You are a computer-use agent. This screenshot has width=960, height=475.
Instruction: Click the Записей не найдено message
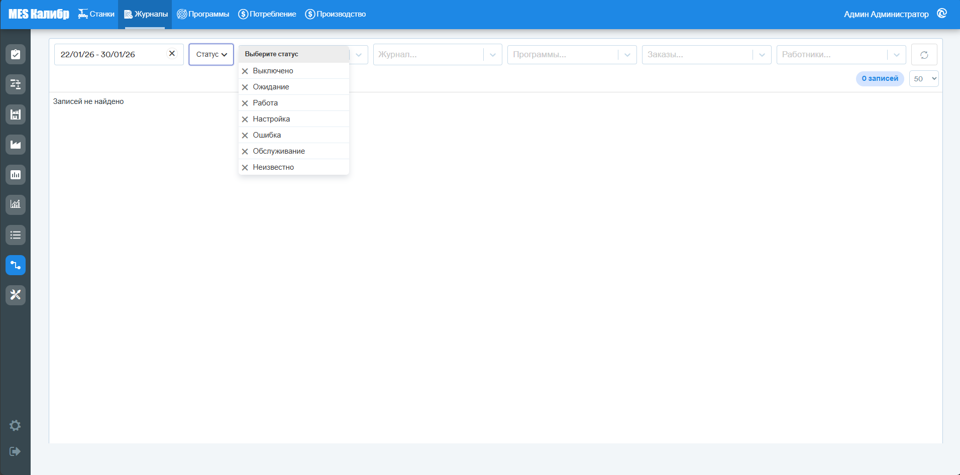click(88, 101)
